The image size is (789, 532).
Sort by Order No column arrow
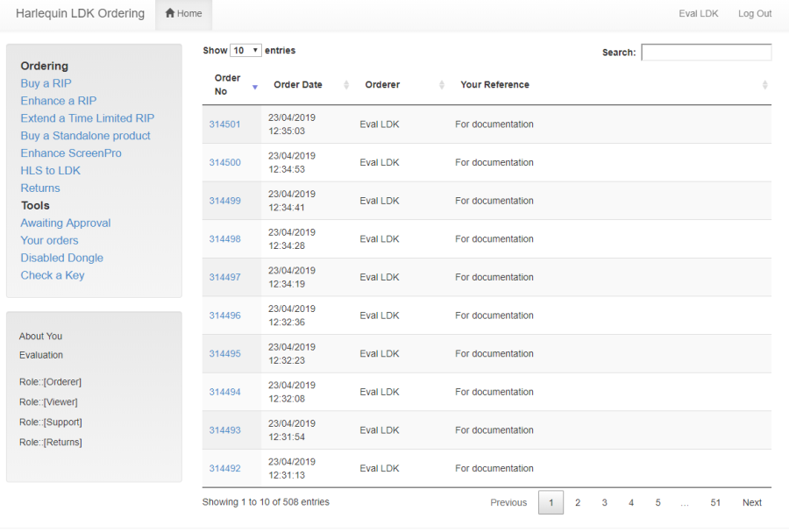254,86
